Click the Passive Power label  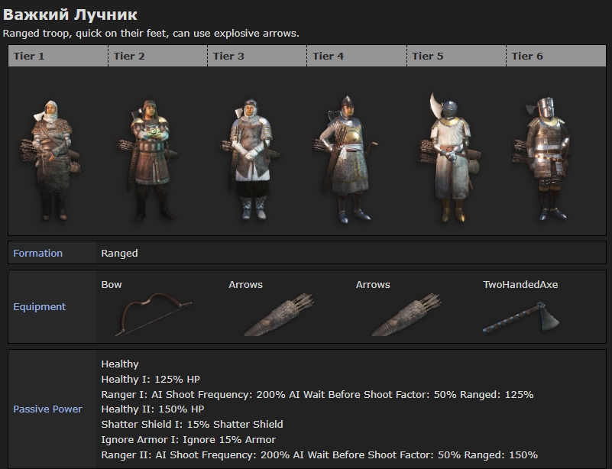click(47, 409)
